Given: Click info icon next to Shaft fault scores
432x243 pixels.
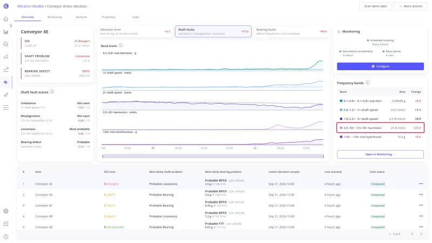Looking at the screenshot, I should coord(52,92).
